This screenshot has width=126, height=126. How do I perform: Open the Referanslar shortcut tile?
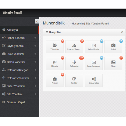74,64
